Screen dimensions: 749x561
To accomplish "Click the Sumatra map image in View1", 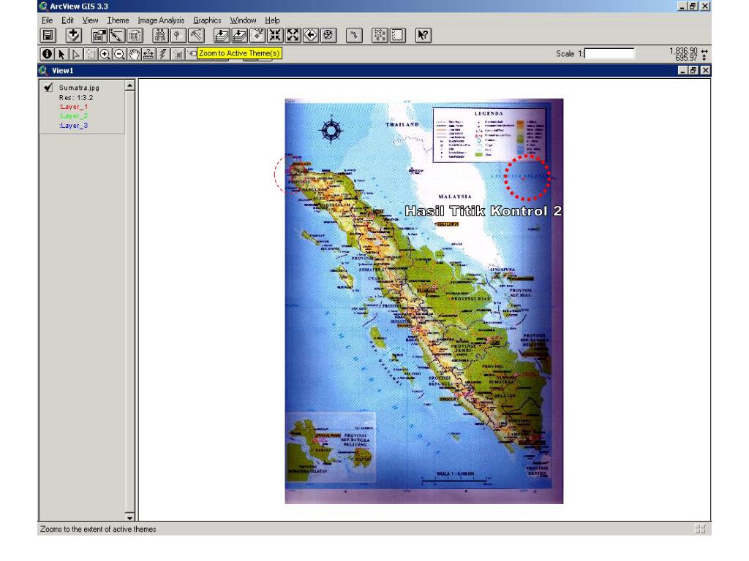I will point(424,301).
